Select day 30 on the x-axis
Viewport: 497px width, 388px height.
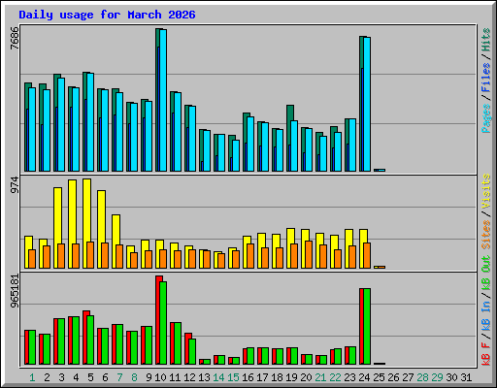click(451, 377)
